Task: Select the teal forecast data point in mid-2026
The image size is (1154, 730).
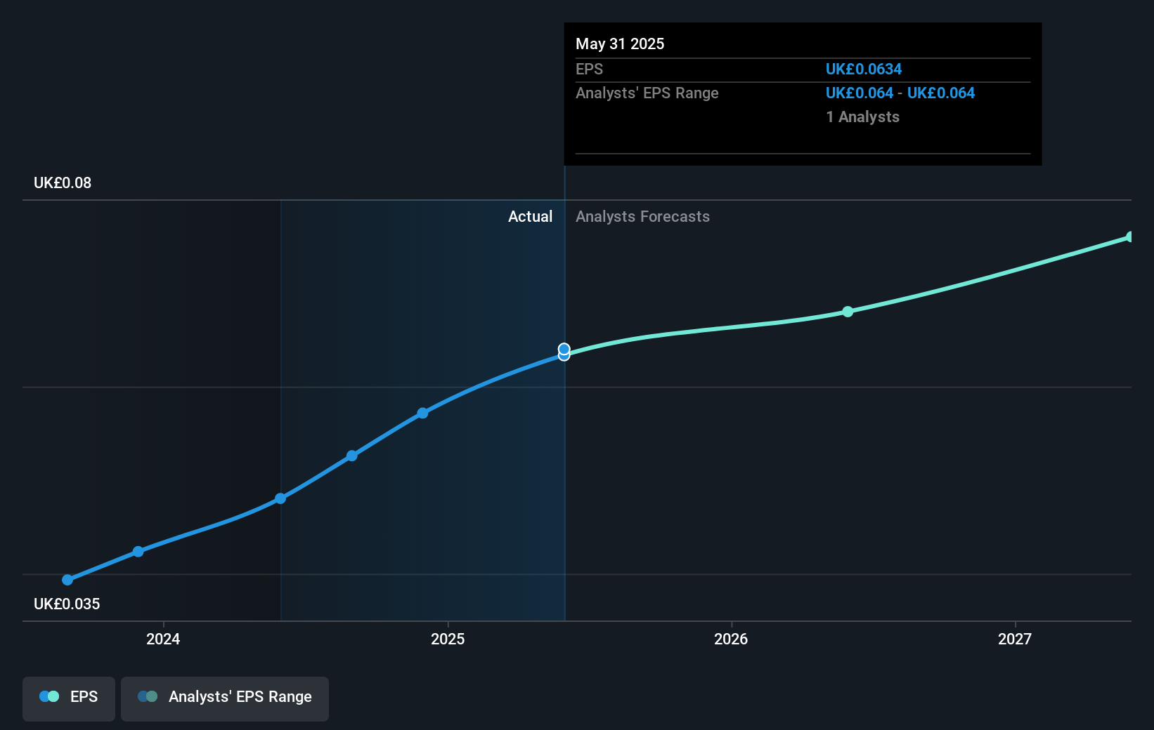Action: coord(848,312)
